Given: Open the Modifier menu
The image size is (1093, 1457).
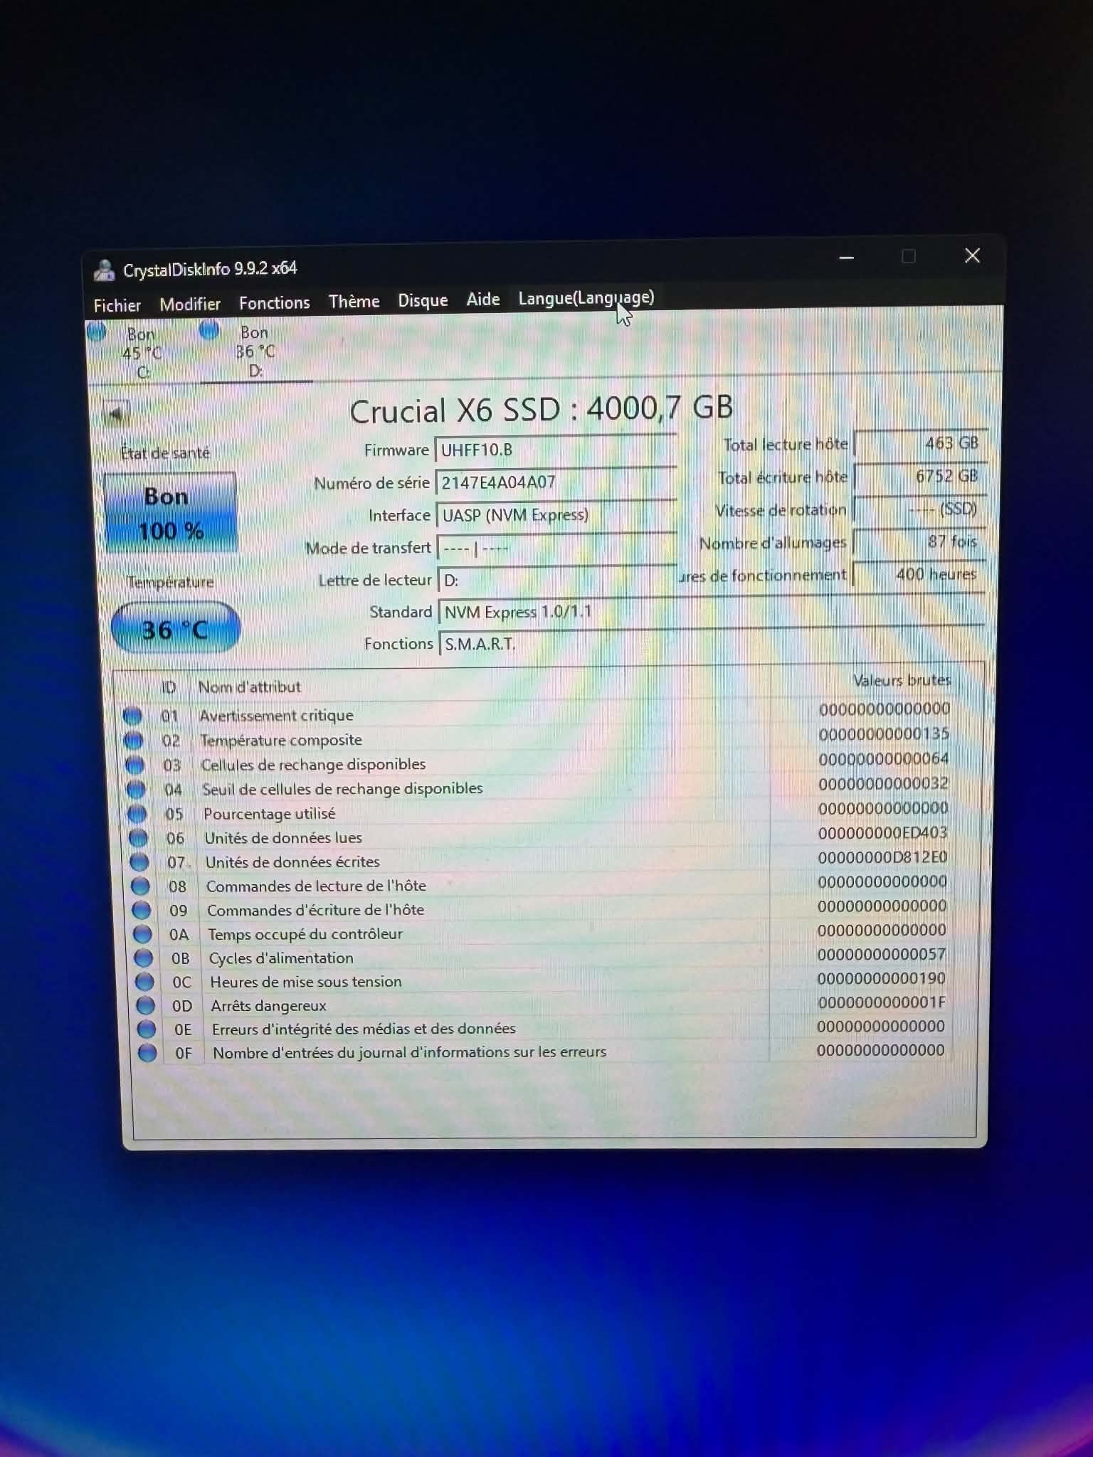Looking at the screenshot, I should [x=190, y=304].
